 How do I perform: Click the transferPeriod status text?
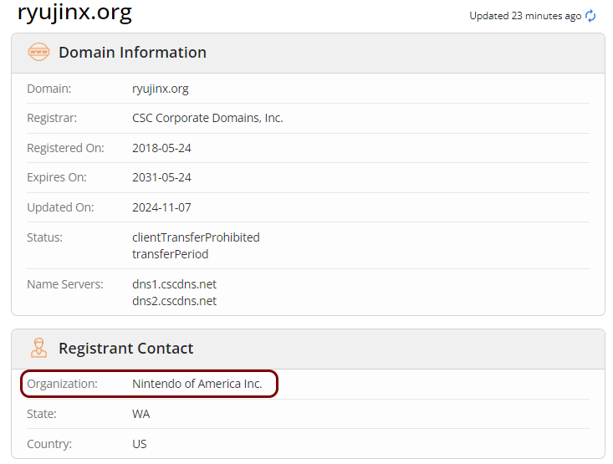[171, 254]
